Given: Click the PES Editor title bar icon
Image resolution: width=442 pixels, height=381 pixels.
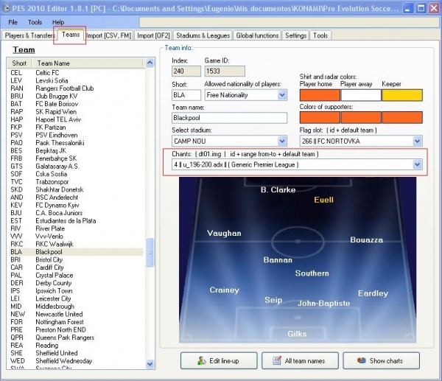Looking at the screenshot, I should pos(6,8).
